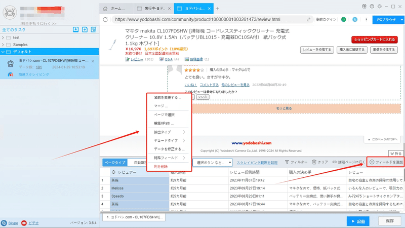Open the 選択ボタン など dropdown
This screenshot has height=228, width=405.
[214, 163]
